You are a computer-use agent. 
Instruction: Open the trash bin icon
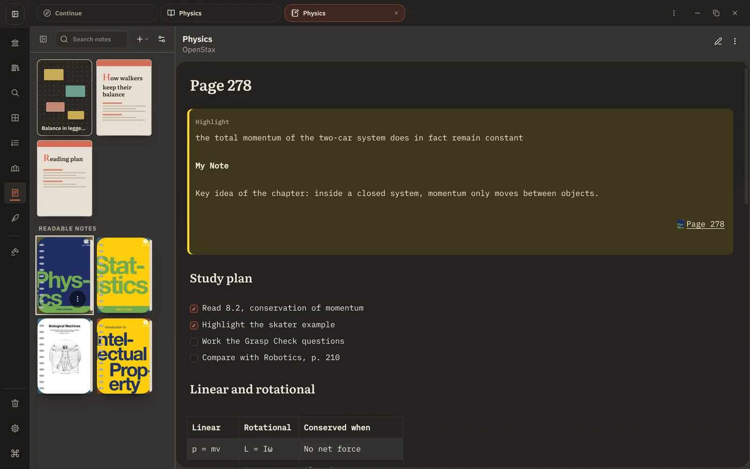[x=15, y=403]
